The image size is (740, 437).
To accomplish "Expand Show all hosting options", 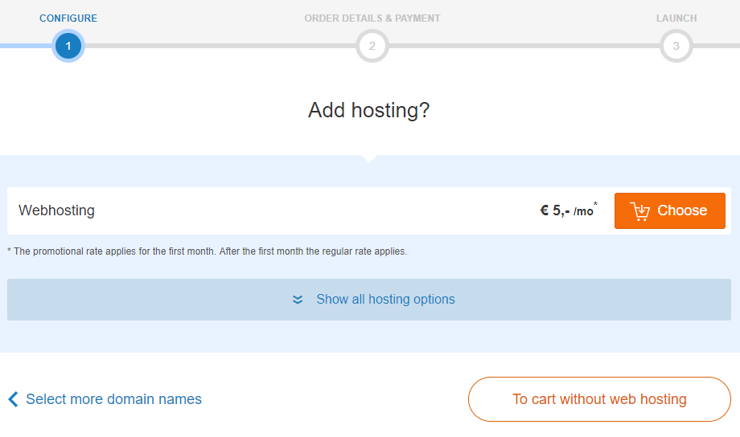I will coord(369,300).
